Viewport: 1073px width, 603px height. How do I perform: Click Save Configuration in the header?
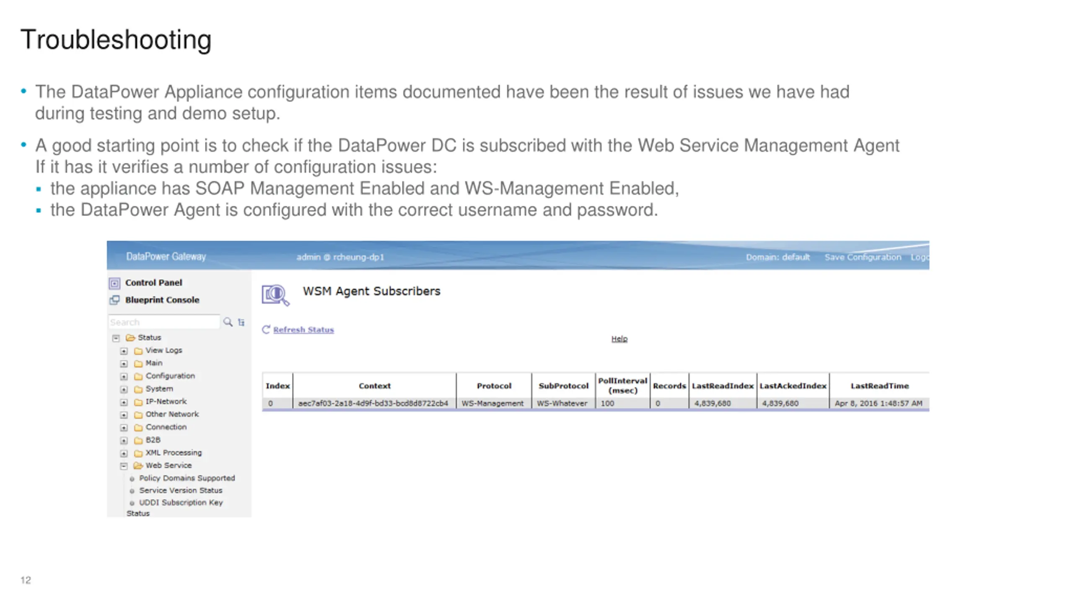click(x=863, y=257)
